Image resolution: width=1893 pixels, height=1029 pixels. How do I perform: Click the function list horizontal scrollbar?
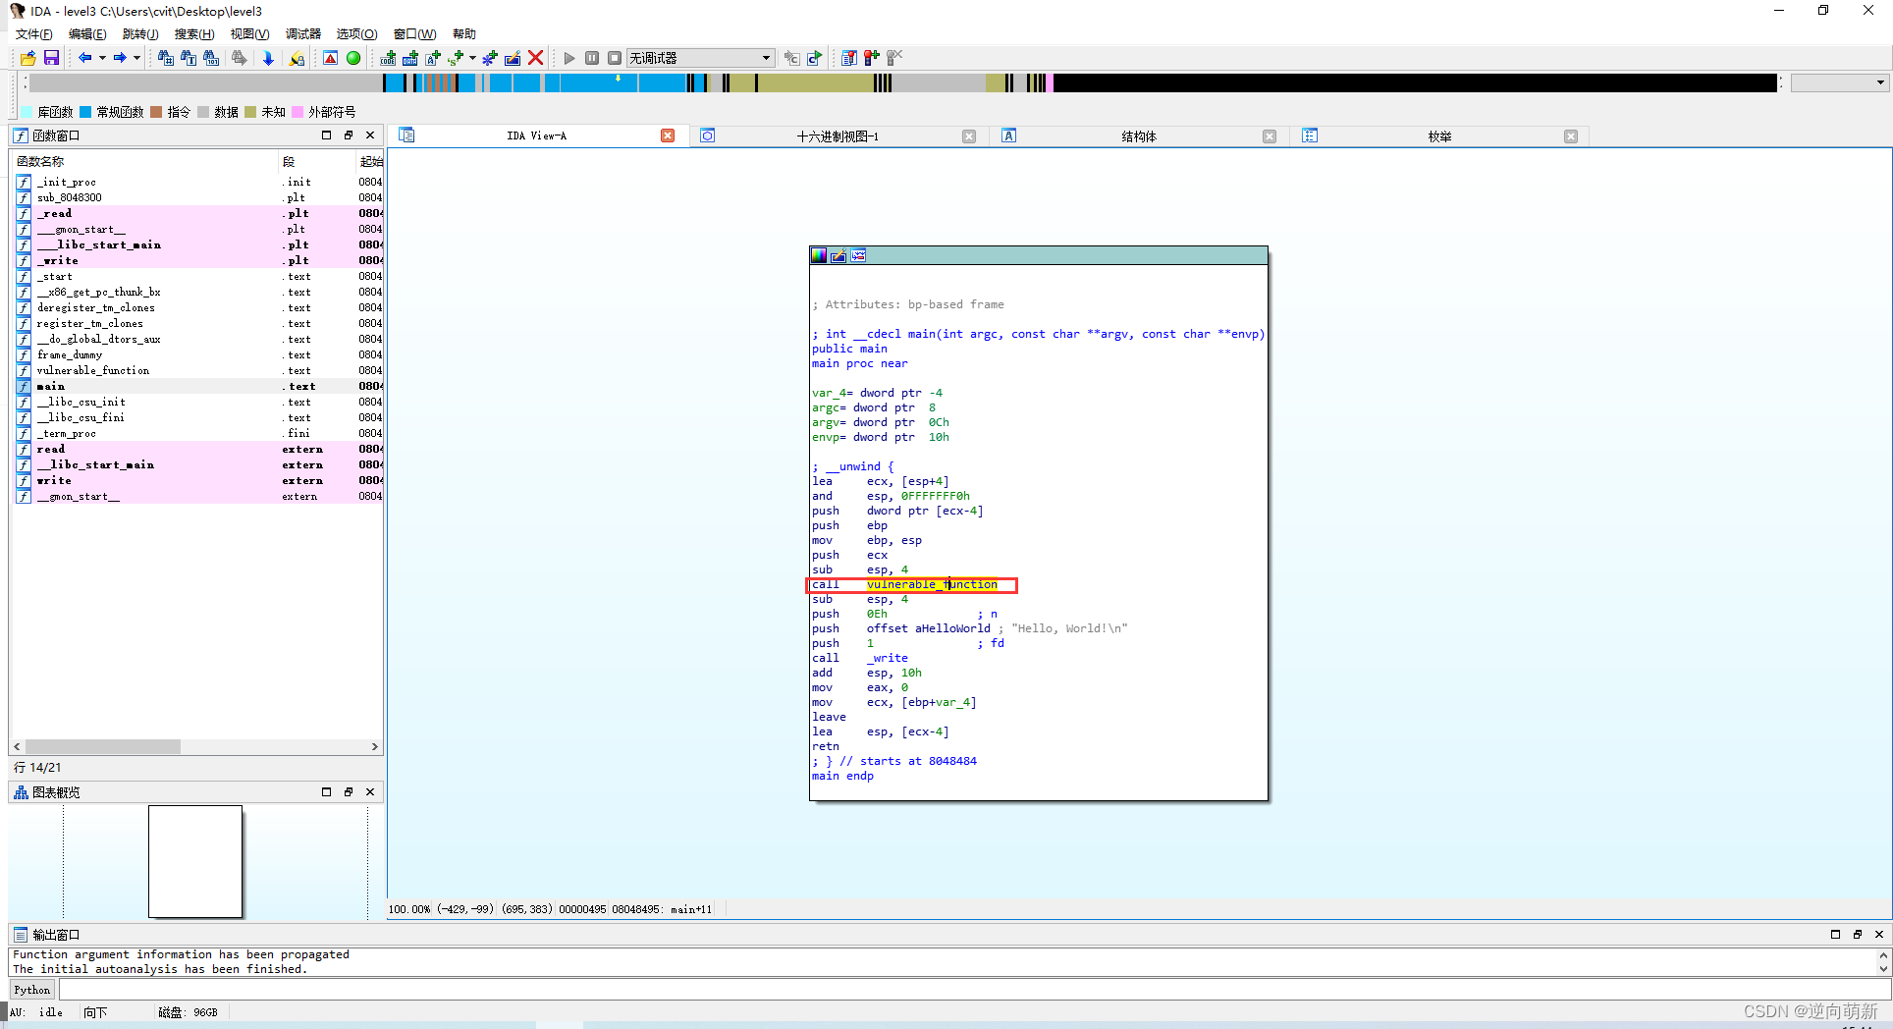(x=104, y=746)
